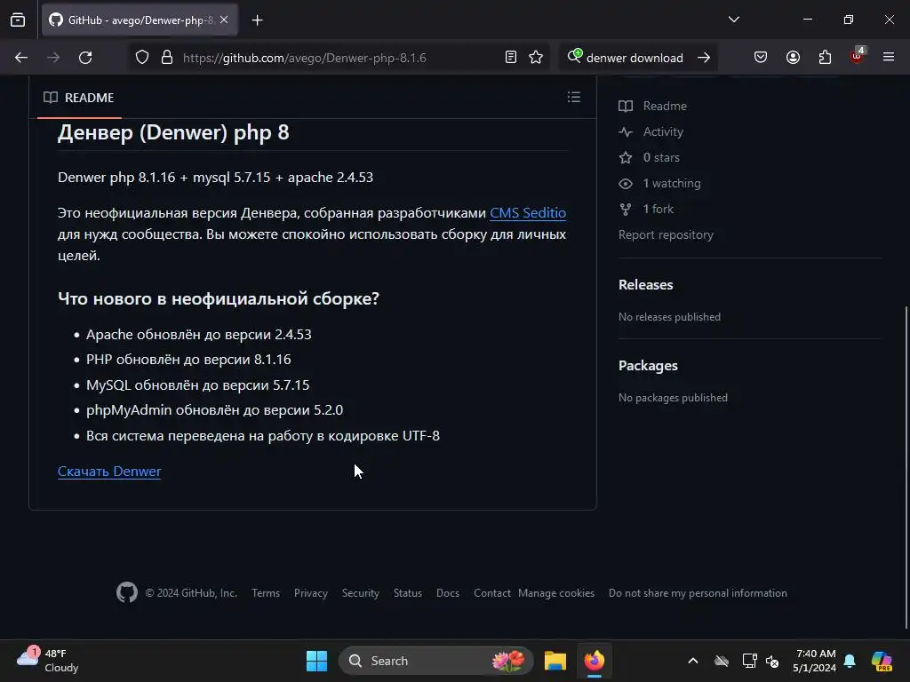Click the Скачать Denwer download link
Viewport: 910px width, 682px height.
tap(109, 471)
